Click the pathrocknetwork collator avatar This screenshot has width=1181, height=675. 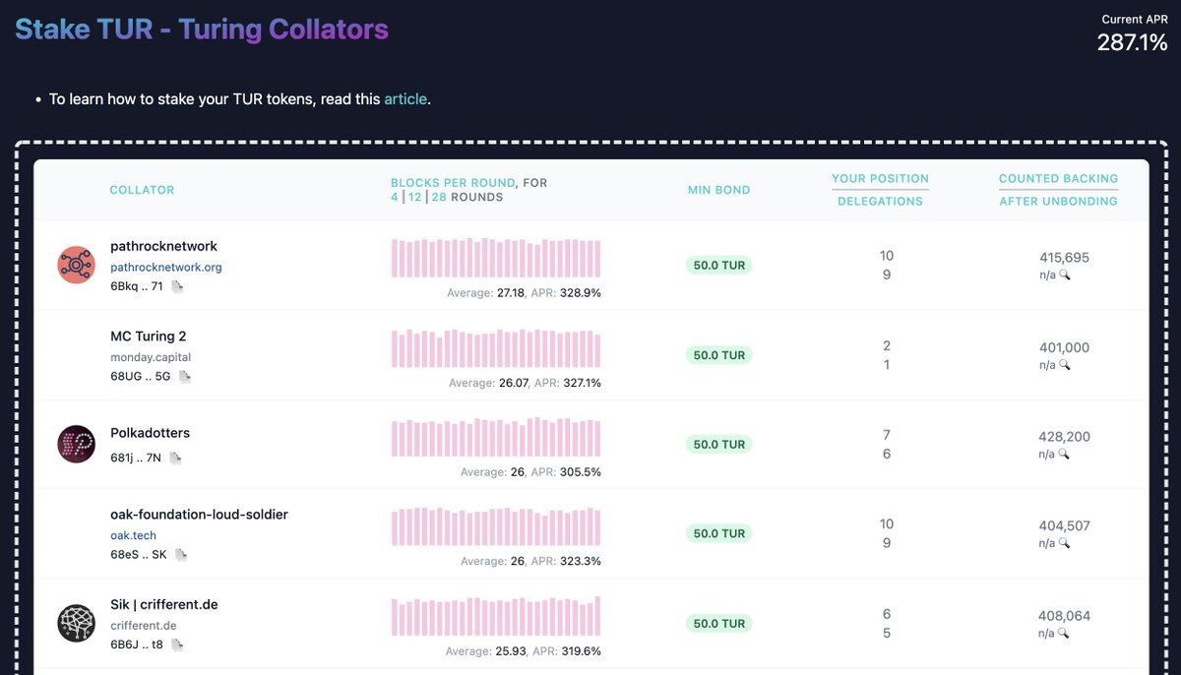pyautogui.click(x=76, y=265)
